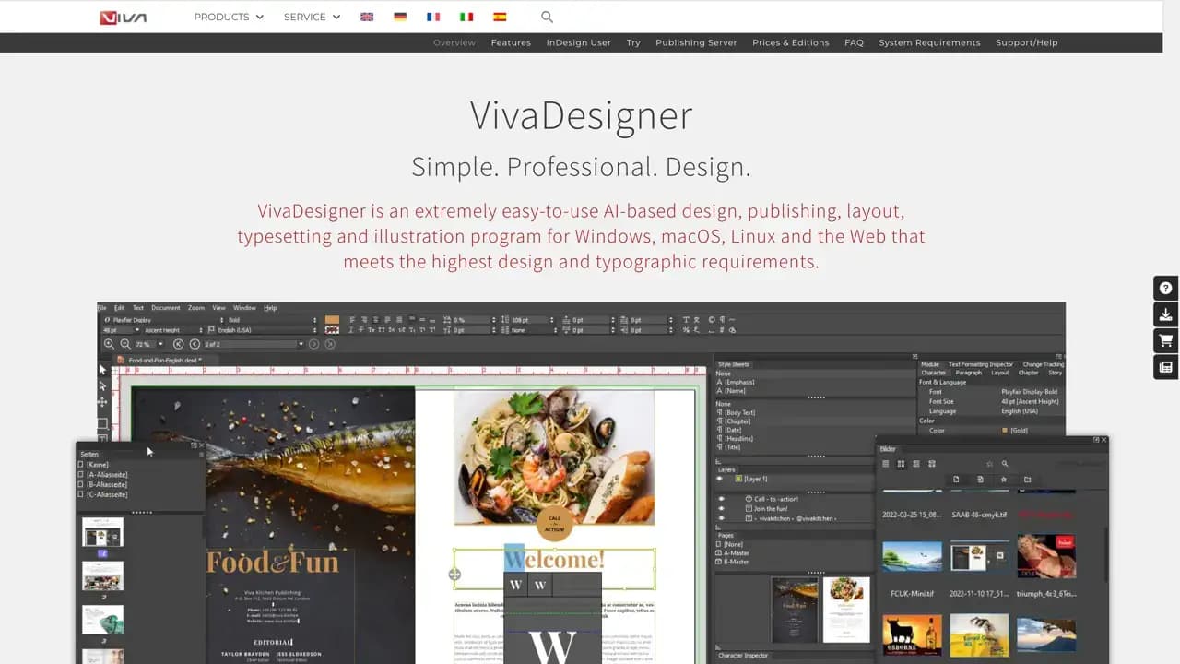Viewport: 1180px width, 664px height.
Task: Switch site language to Italian flag
Action: tap(466, 17)
